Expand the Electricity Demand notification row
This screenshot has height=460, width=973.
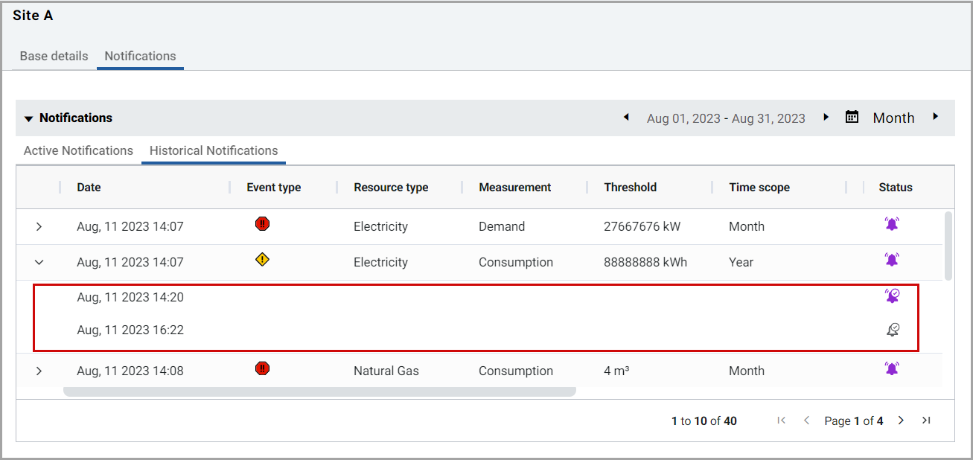(x=39, y=226)
